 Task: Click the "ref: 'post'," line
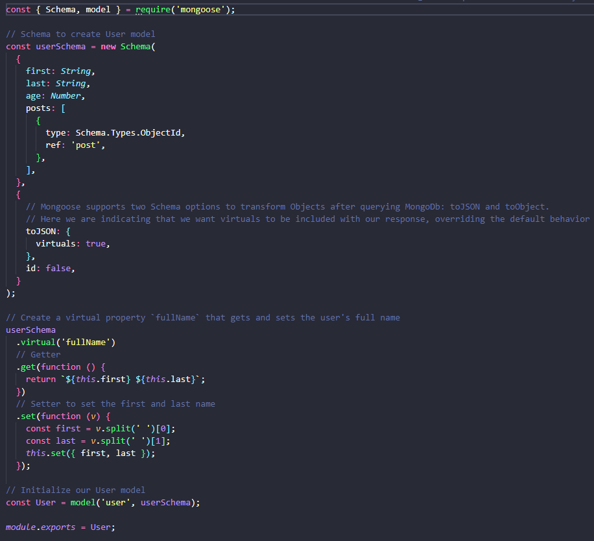pyautogui.click(x=75, y=145)
